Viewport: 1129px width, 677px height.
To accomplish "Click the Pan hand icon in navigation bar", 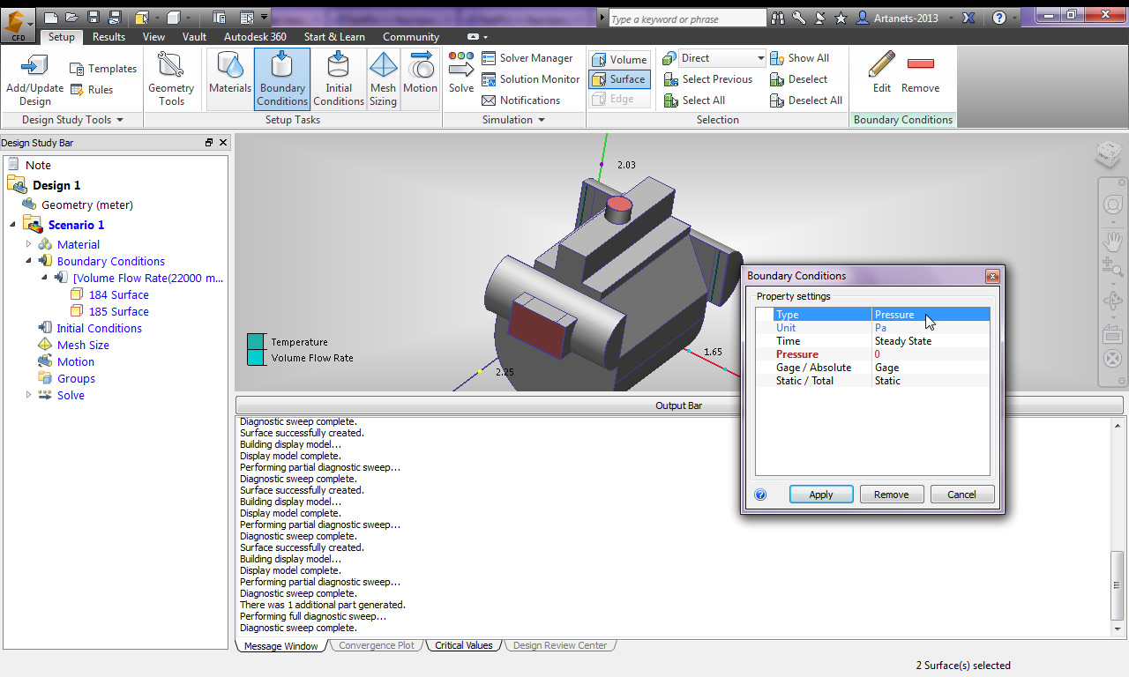I will click(1112, 241).
